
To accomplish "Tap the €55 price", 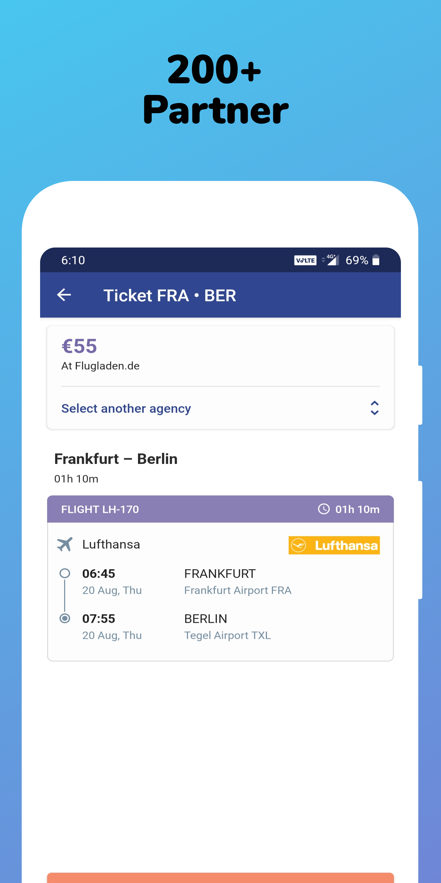I will pos(80,346).
